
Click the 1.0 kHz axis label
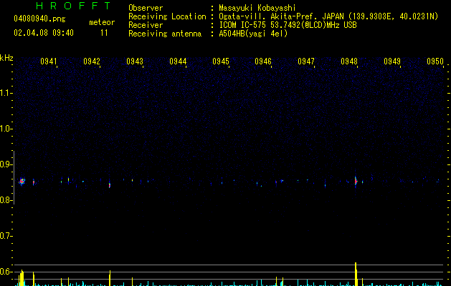click(x=6, y=129)
